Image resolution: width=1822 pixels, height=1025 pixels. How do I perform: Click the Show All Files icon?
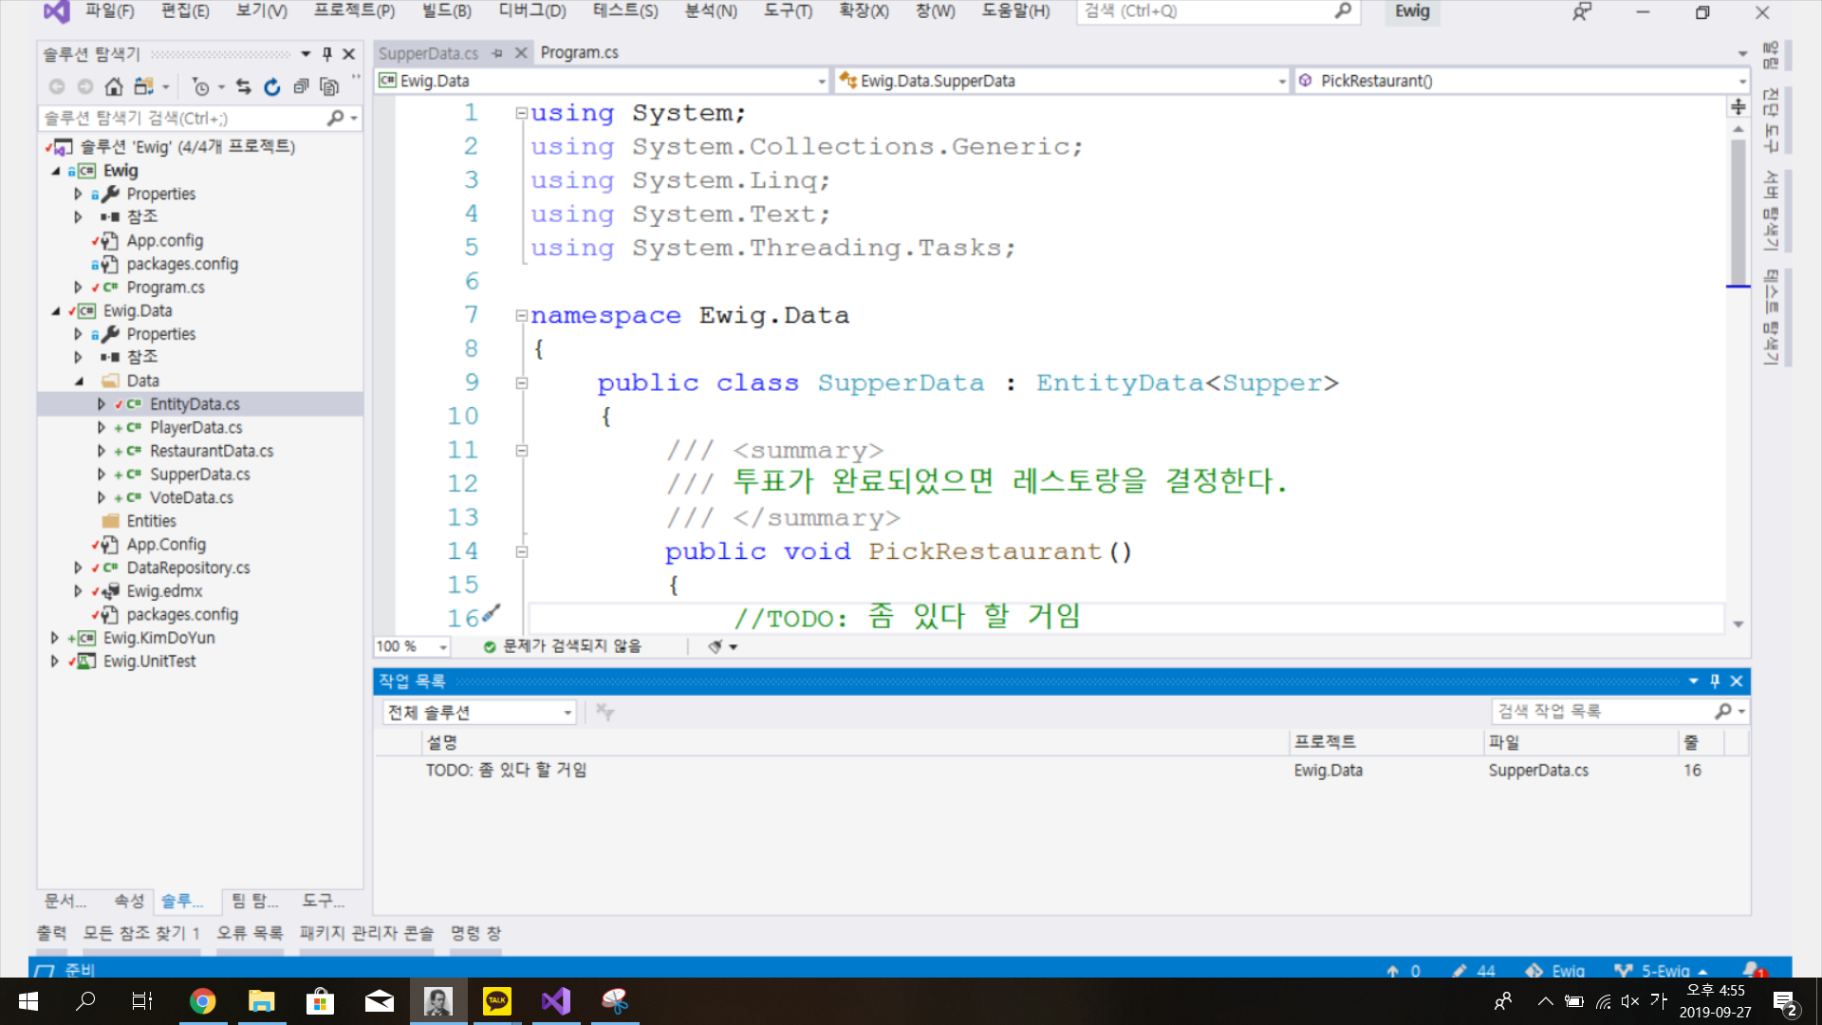329,87
